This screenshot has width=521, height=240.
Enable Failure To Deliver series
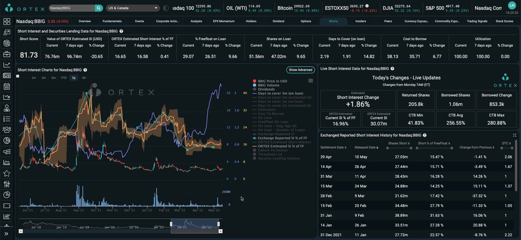pyautogui.click(x=269, y=150)
